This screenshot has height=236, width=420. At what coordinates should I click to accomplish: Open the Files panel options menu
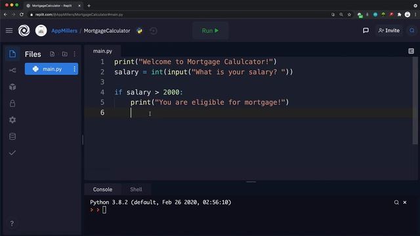(x=74, y=54)
